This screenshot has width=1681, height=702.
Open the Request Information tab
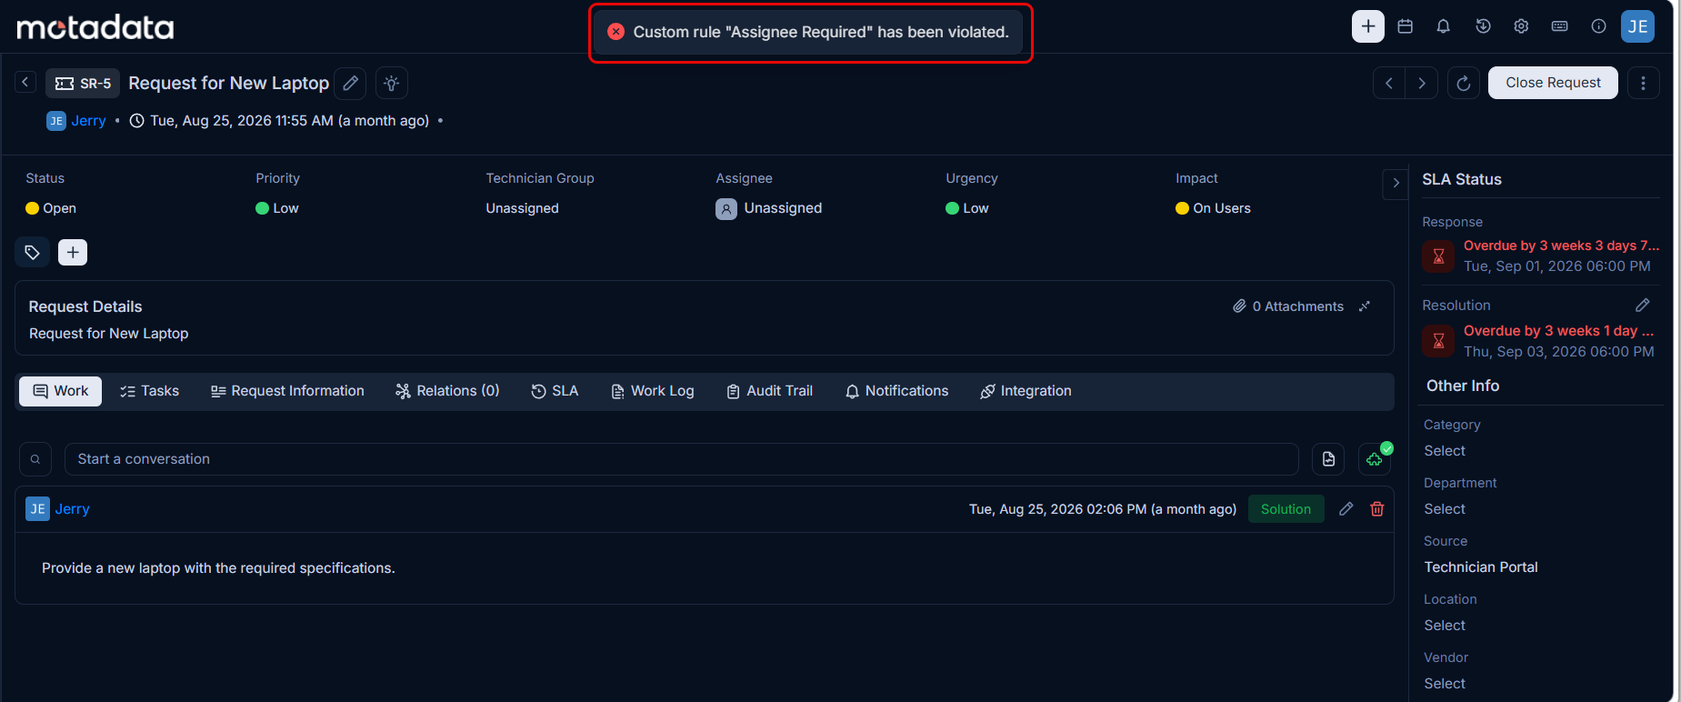[287, 391]
